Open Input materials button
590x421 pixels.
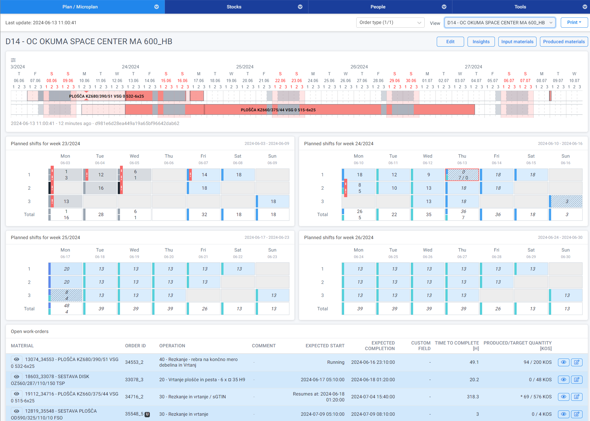pos(517,42)
